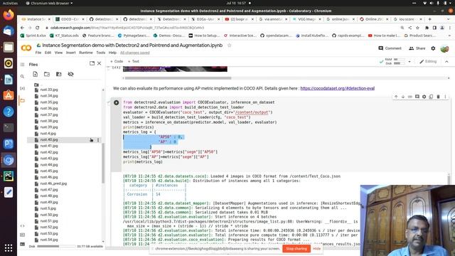Open the View menu
The image size is (455, 256).
pyautogui.click(x=58, y=53)
